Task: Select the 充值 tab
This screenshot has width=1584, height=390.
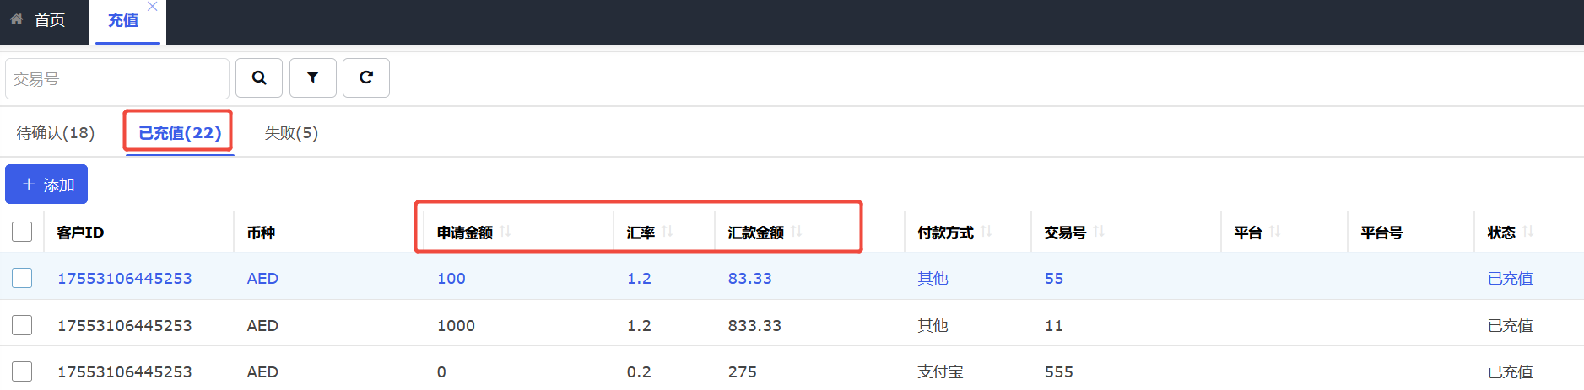Action: [123, 20]
